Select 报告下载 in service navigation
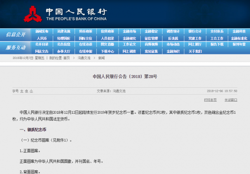The height and width of the screenshot is (174, 250). (217, 44)
